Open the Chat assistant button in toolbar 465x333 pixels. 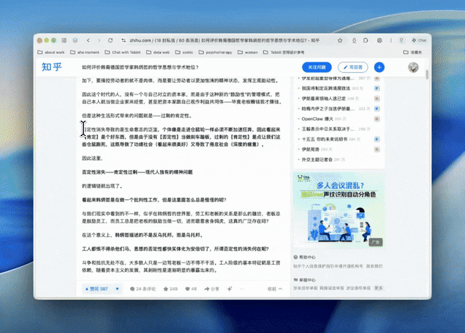(418, 41)
